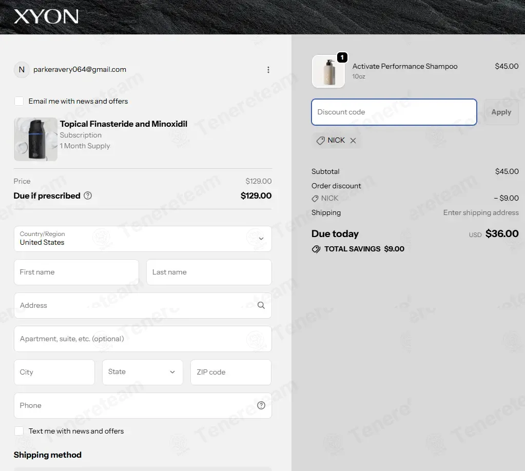
Task: Click the Subtotal $45.00 value
Action: pyautogui.click(x=507, y=171)
